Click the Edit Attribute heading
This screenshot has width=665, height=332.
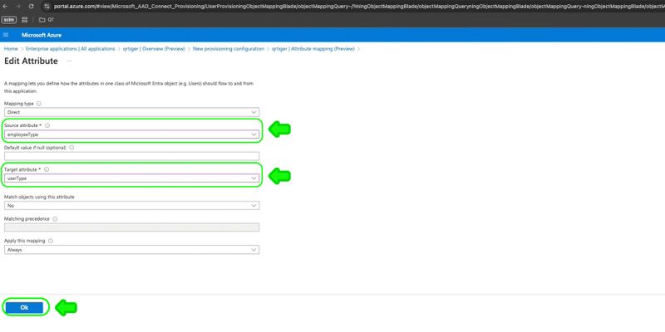(31, 61)
